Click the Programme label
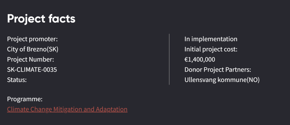Screen dimensions: 290x125 (x=25, y=99)
